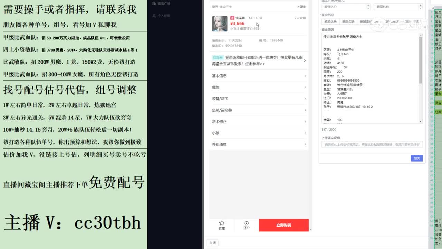
Task: Click the 收藏 star icon
Action: (222, 223)
